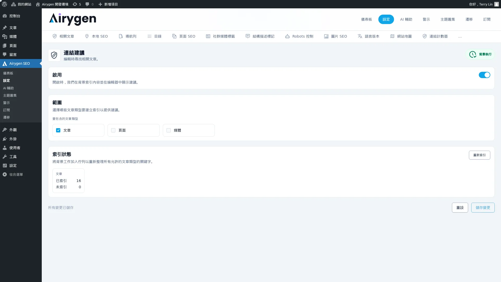Image resolution: width=501 pixels, height=282 pixels.
Task: Click the WordPress logo icon in admin bar
Action: point(4,4)
